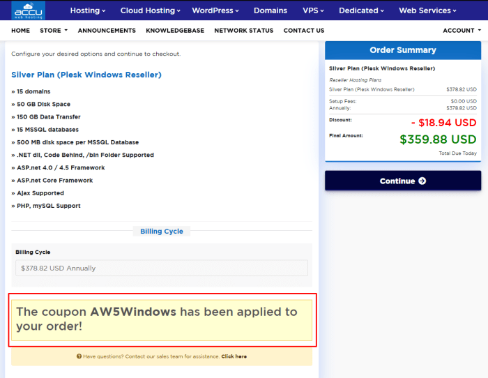Click the AW5Windows coupon applied message
Viewport: 488px width, 378px height.
click(x=162, y=320)
